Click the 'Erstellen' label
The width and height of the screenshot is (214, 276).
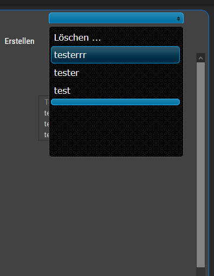[20, 41]
